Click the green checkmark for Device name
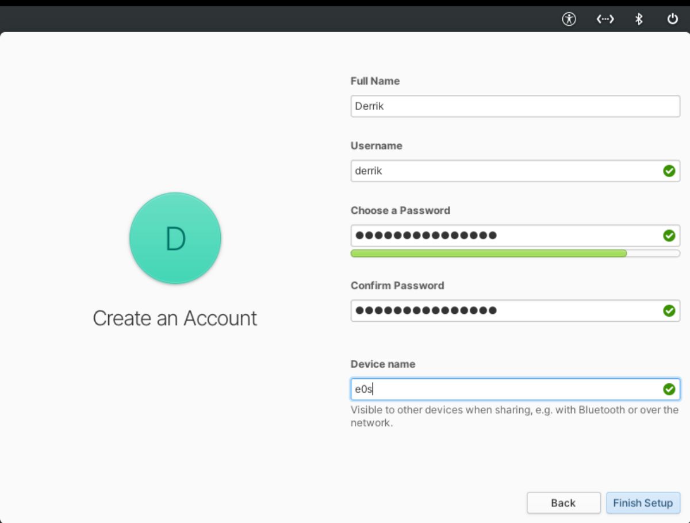The width and height of the screenshot is (690, 523). [x=669, y=389]
